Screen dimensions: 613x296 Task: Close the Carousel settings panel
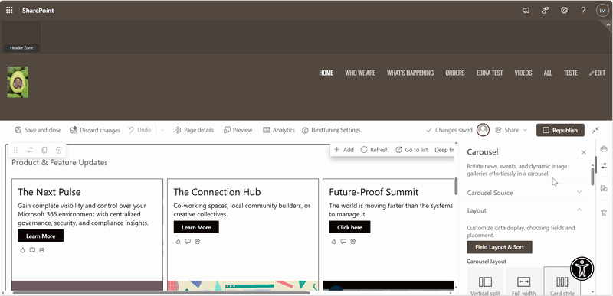tap(584, 152)
